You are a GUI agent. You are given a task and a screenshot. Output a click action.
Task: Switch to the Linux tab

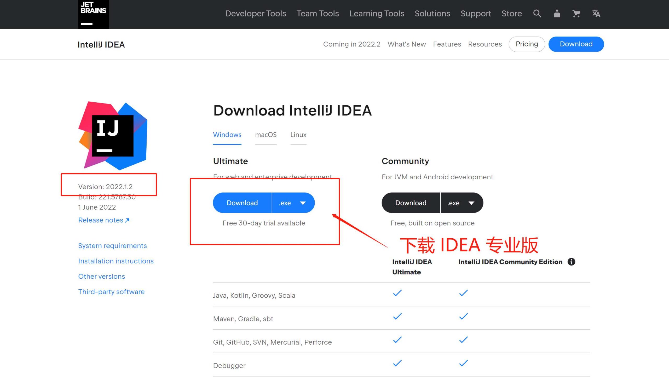point(298,135)
